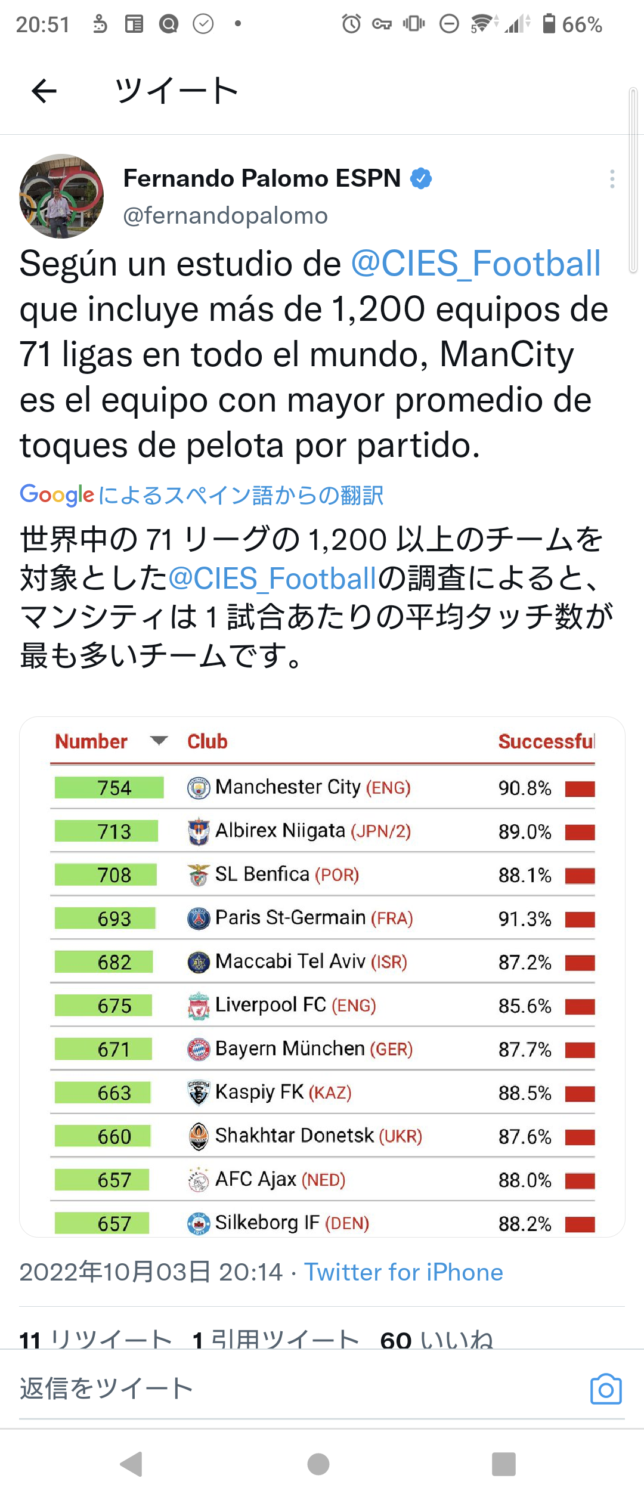Open @CIES_Football mention in Spanish text
Screen dimensions: 644x1503
(476, 264)
